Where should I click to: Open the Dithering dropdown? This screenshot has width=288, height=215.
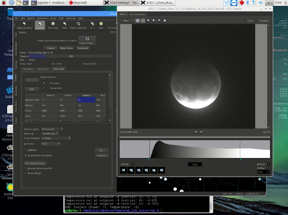(49, 134)
